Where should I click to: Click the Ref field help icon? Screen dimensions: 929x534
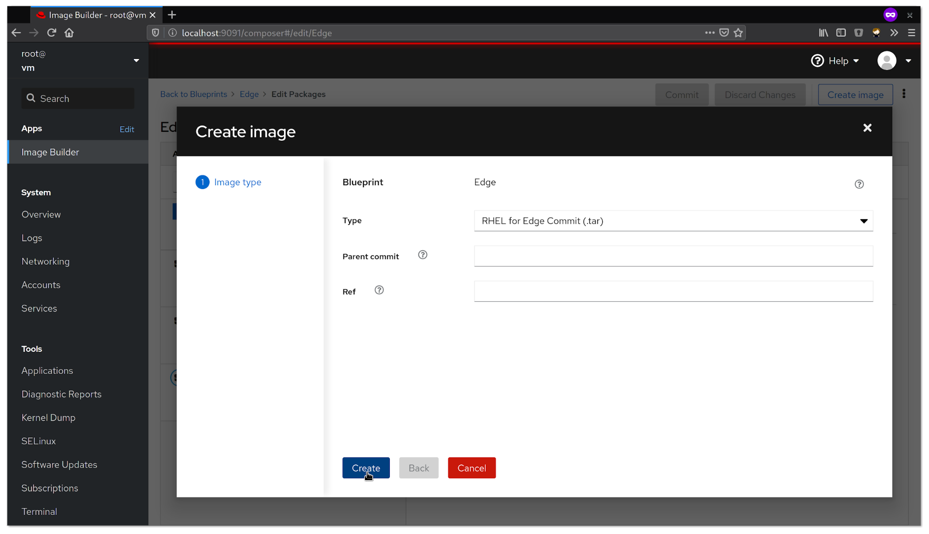click(379, 290)
